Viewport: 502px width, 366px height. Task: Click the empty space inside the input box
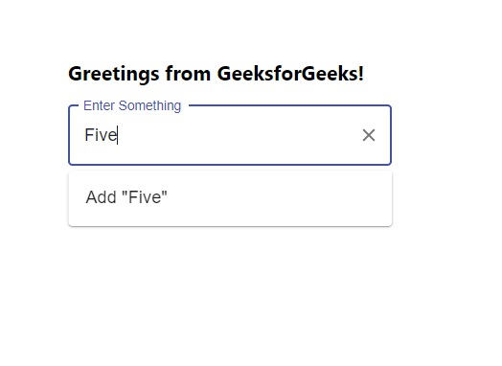tap(237, 135)
